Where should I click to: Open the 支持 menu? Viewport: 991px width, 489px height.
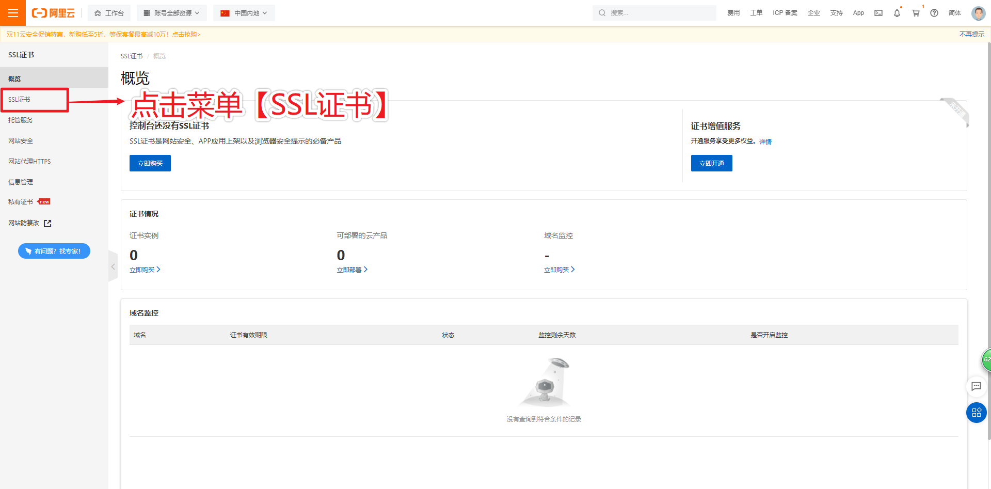[837, 13]
